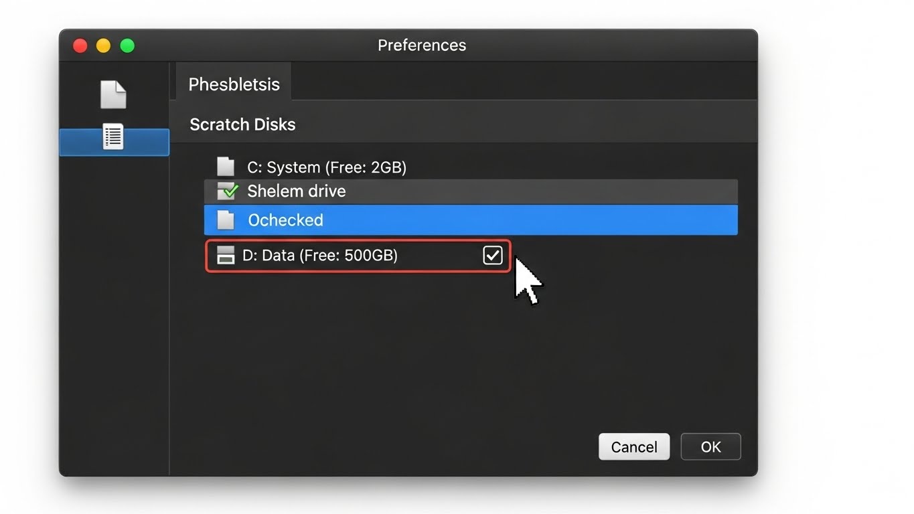
Task: Select the blank document icon in sidebar
Action: [x=113, y=94]
